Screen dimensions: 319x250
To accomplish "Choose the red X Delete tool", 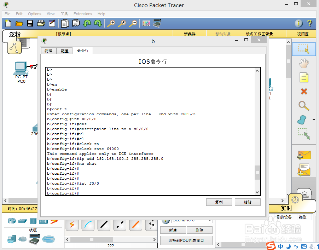I will [304, 91].
